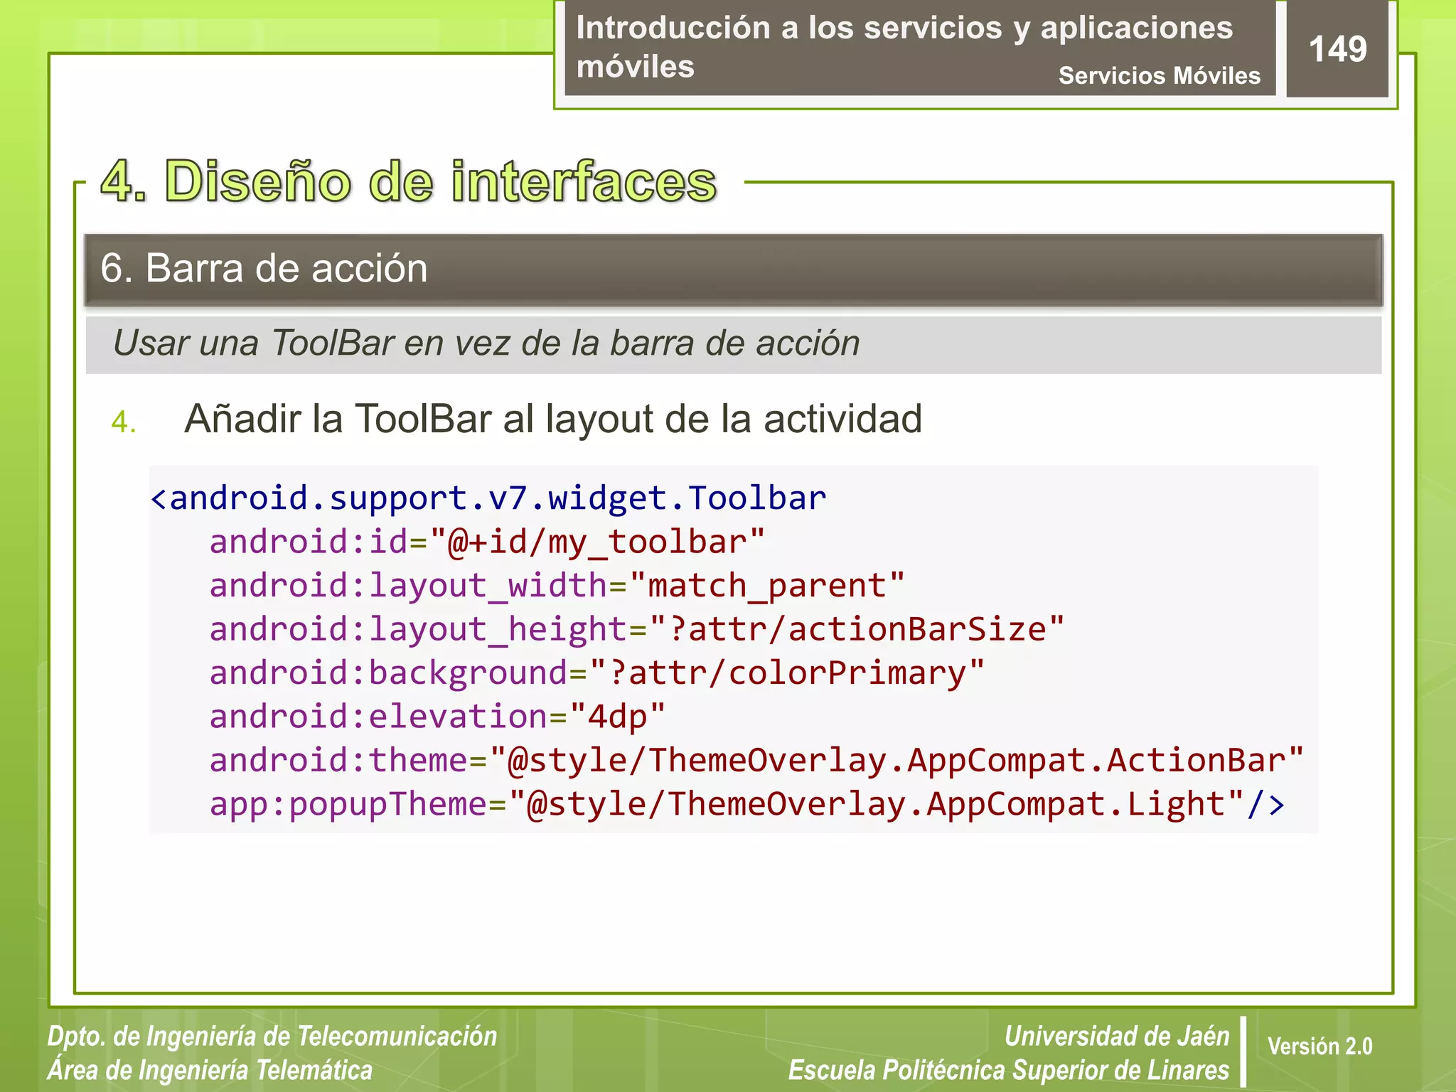
Task: Select the heading '4. Diseño de interfaces'
Action: tap(409, 181)
